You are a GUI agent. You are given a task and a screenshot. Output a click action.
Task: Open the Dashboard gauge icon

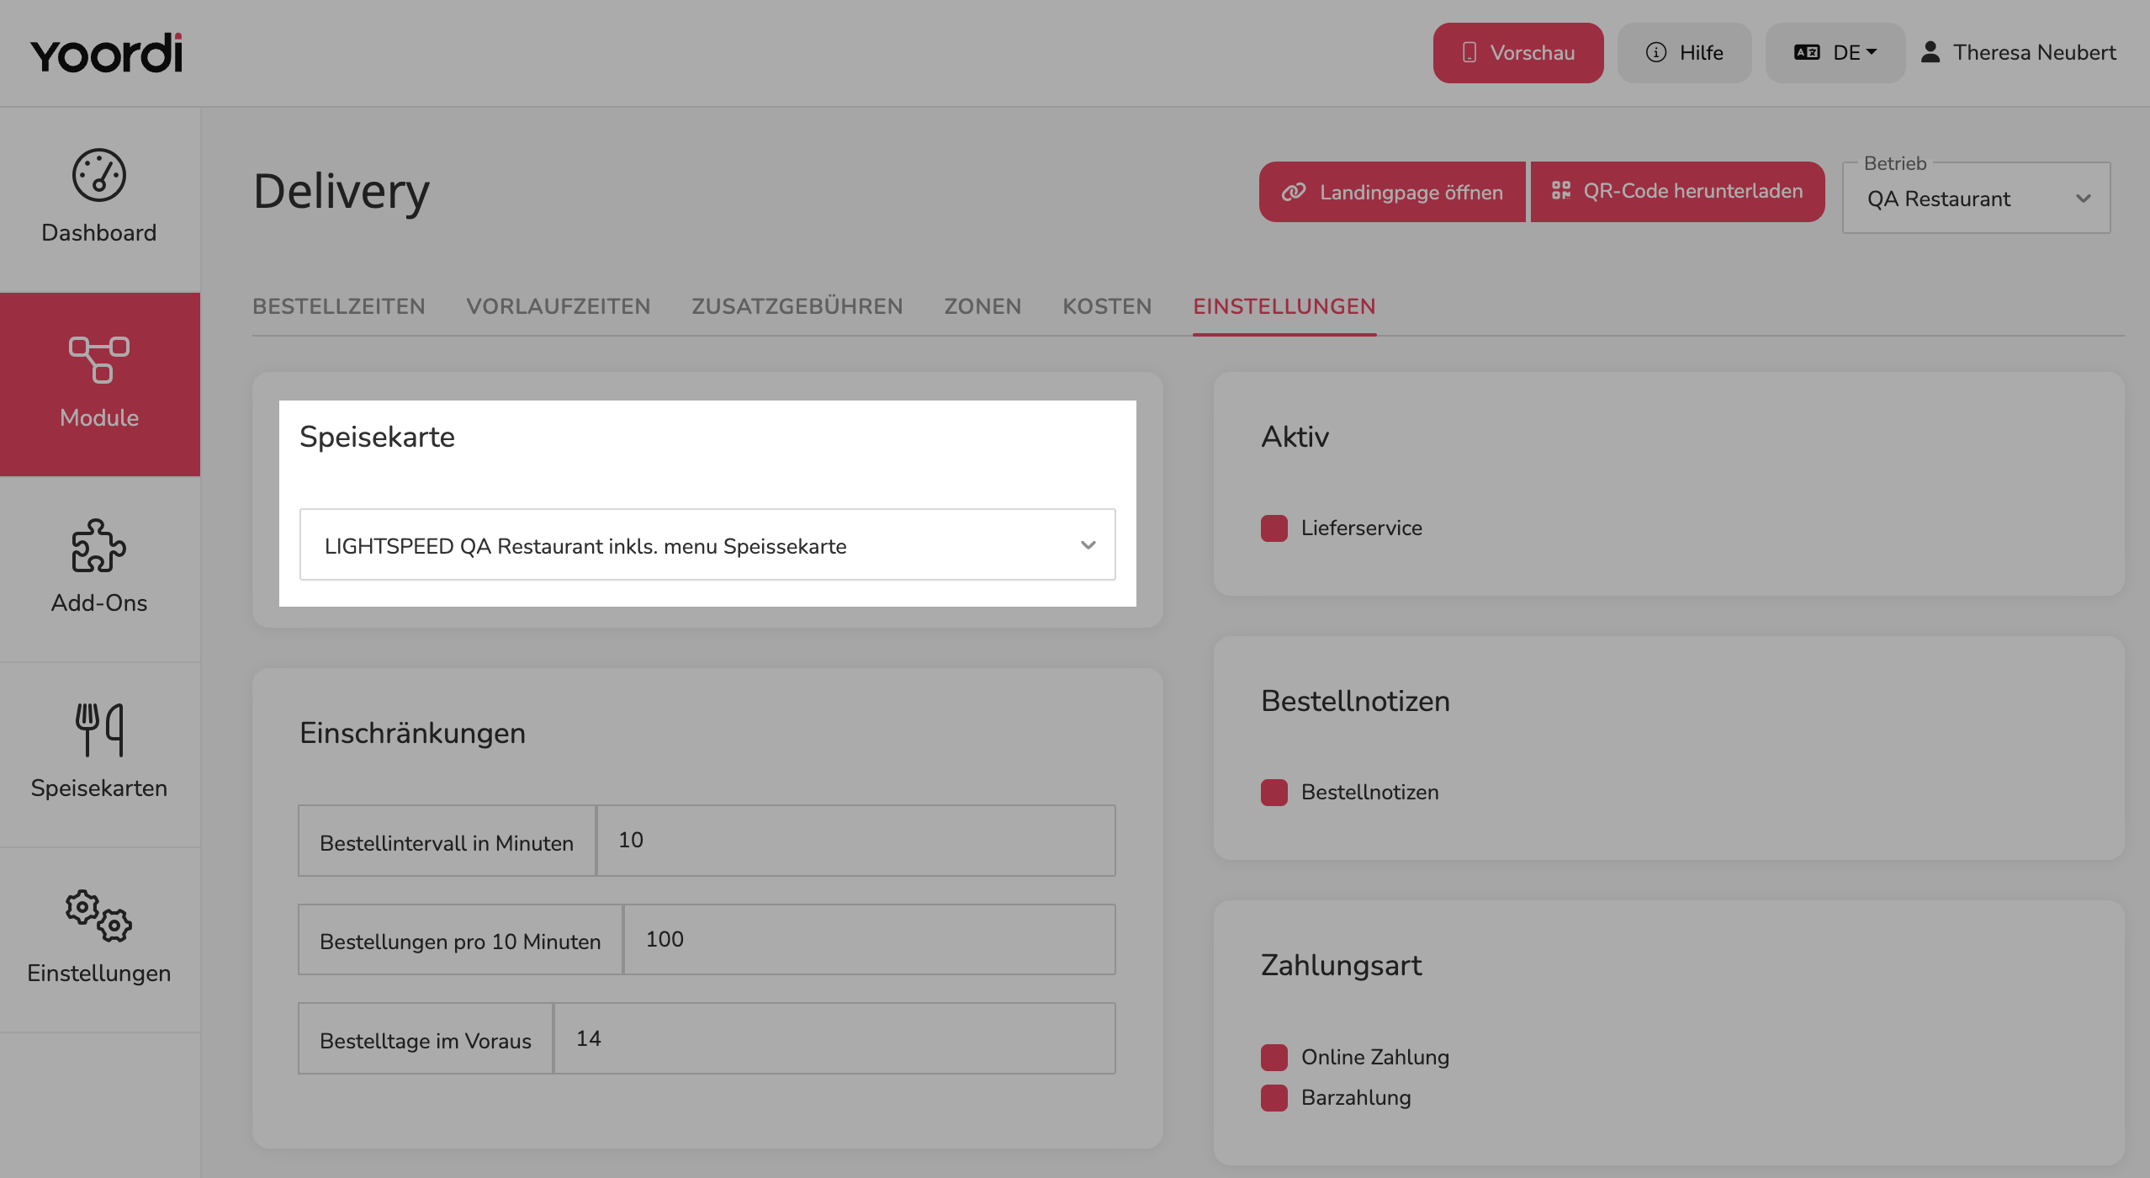[x=99, y=175]
